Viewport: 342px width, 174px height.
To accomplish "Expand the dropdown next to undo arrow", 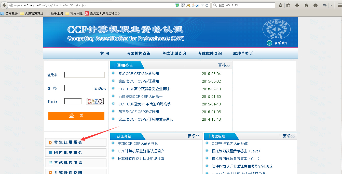I will tap(331, 5).
